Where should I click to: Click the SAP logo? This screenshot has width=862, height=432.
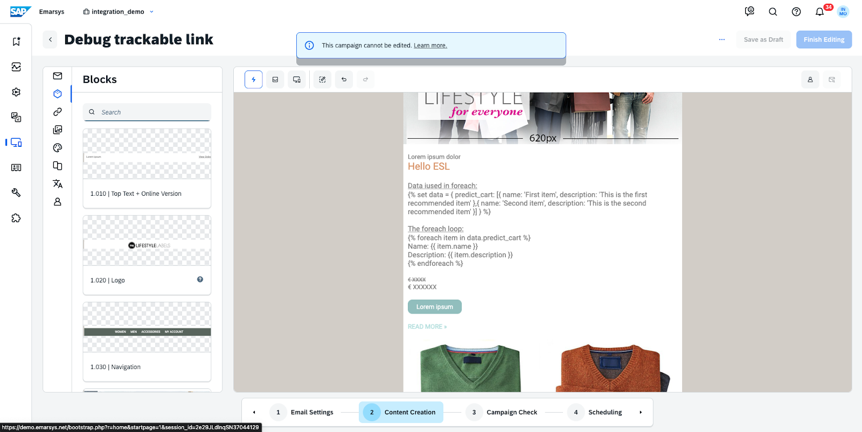tap(20, 11)
